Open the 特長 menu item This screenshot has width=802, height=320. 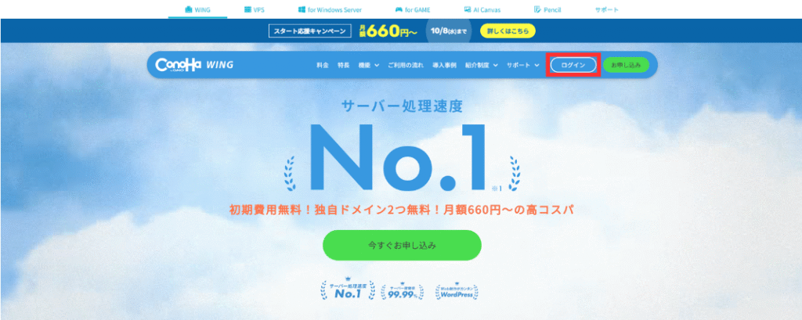point(343,66)
